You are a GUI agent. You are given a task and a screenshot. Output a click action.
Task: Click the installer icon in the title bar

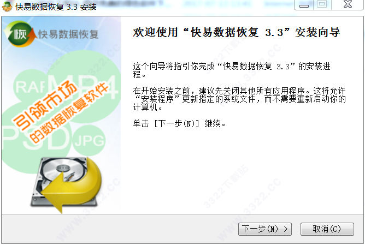click(x=7, y=7)
